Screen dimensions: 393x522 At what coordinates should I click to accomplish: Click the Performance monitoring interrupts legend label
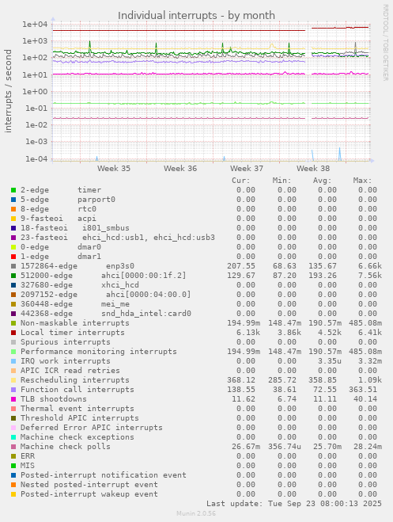coord(99,352)
